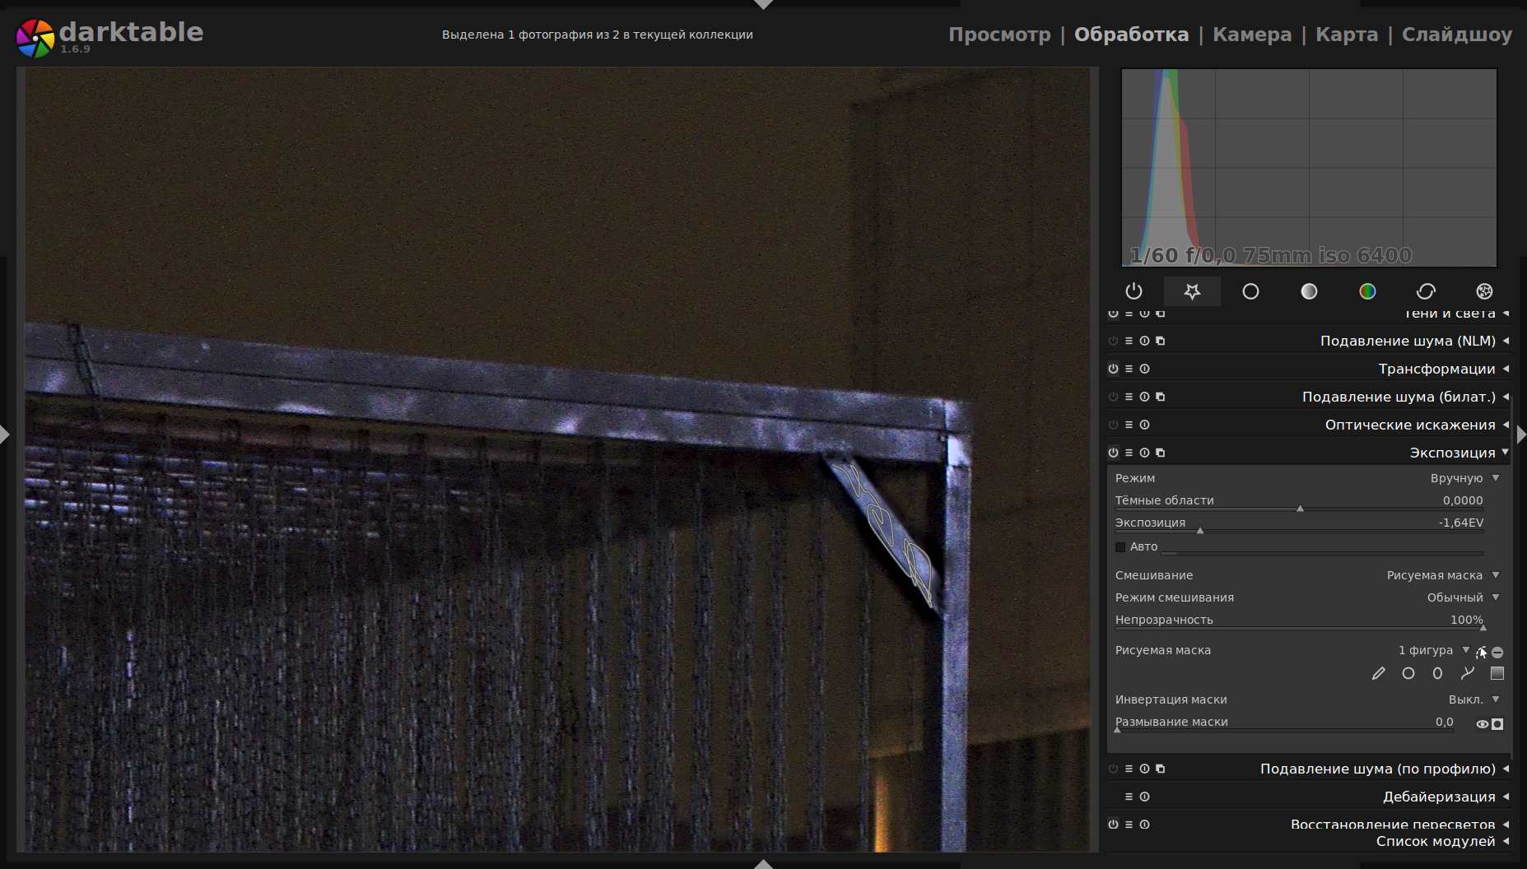The height and width of the screenshot is (869, 1527).
Task: Click the darktable logo
Action: (x=35, y=38)
